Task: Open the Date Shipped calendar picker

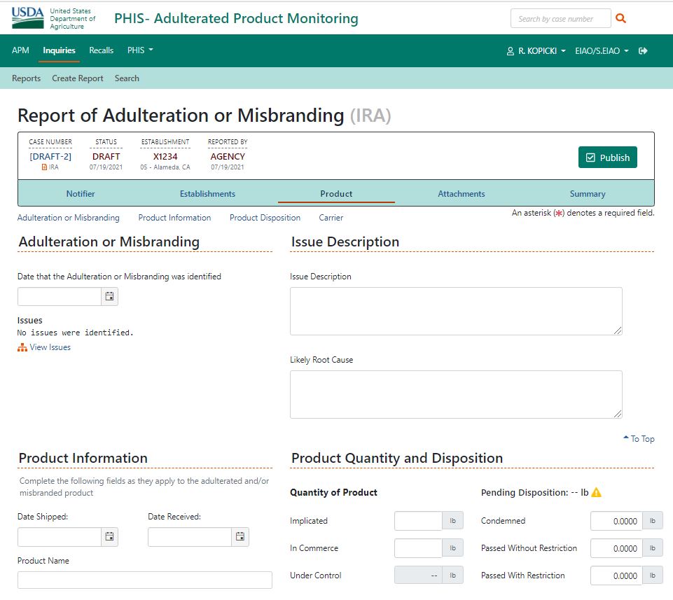Action: (110, 537)
